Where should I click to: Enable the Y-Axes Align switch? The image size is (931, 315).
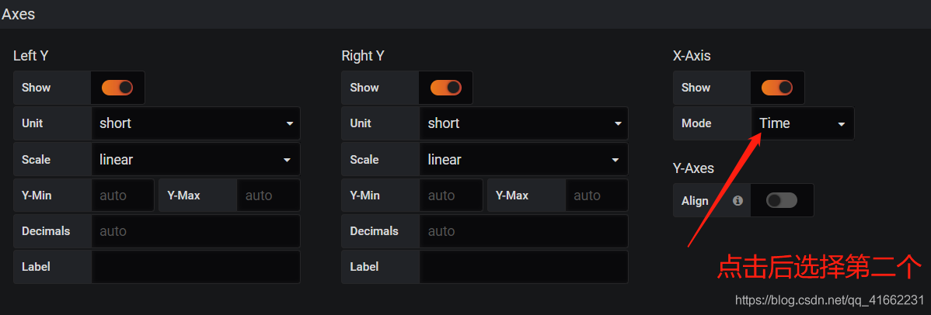pyautogui.click(x=781, y=200)
